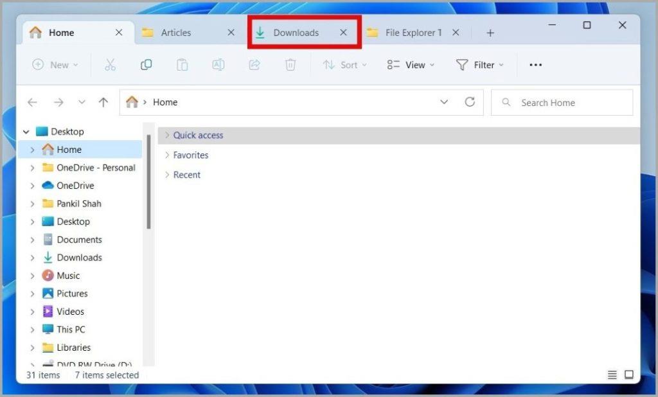Click the navigation pane scrollbar

pos(148,182)
